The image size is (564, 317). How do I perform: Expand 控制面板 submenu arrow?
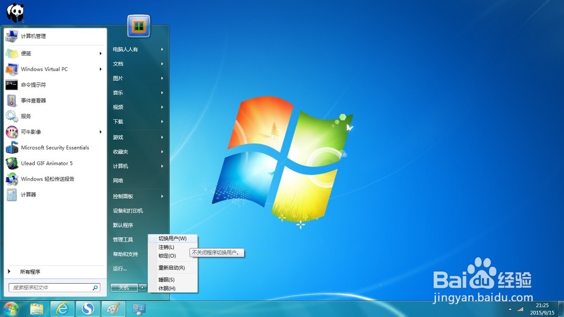tap(162, 196)
